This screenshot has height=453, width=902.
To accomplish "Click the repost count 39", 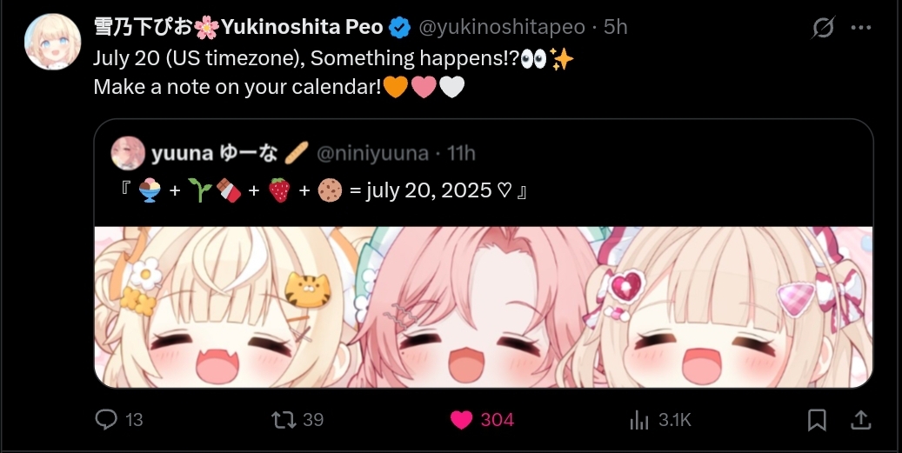I will [313, 420].
